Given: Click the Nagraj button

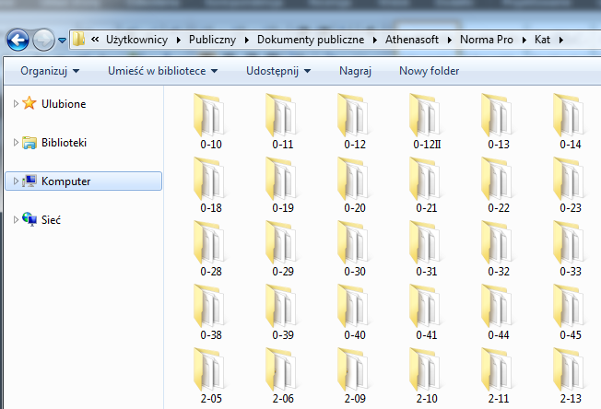Looking at the screenshot, I should pos(355,71).
